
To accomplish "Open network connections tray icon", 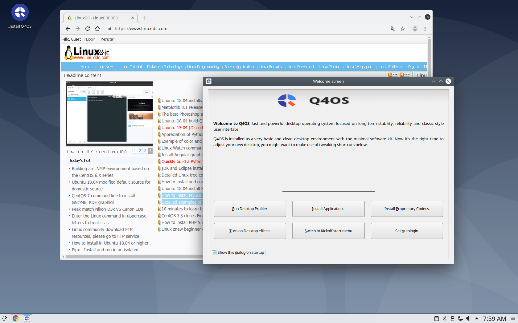I will pos(461,318).
